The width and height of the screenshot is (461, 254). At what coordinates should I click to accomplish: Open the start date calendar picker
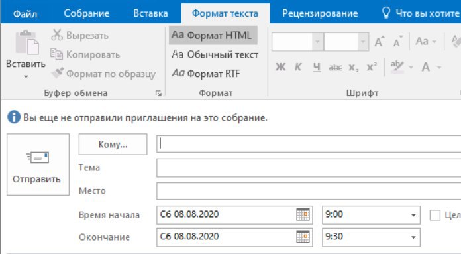tap(303, 214)
